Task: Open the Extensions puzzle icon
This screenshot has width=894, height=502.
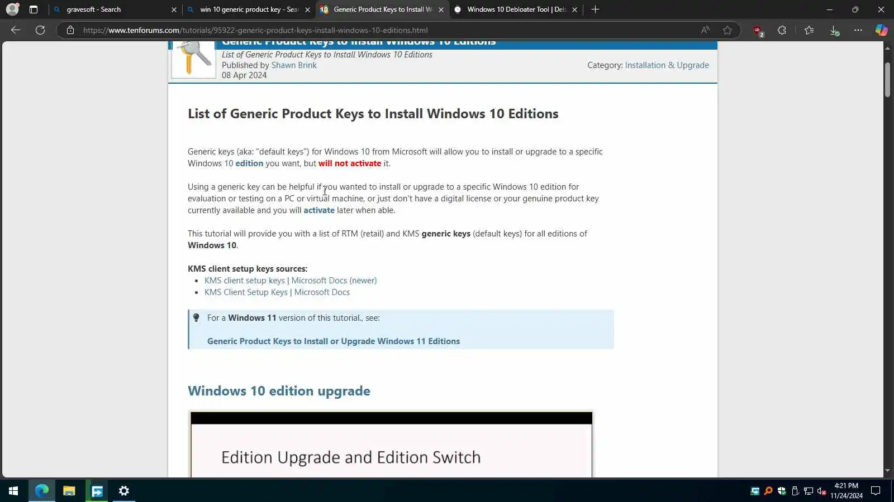Action: 782,30
